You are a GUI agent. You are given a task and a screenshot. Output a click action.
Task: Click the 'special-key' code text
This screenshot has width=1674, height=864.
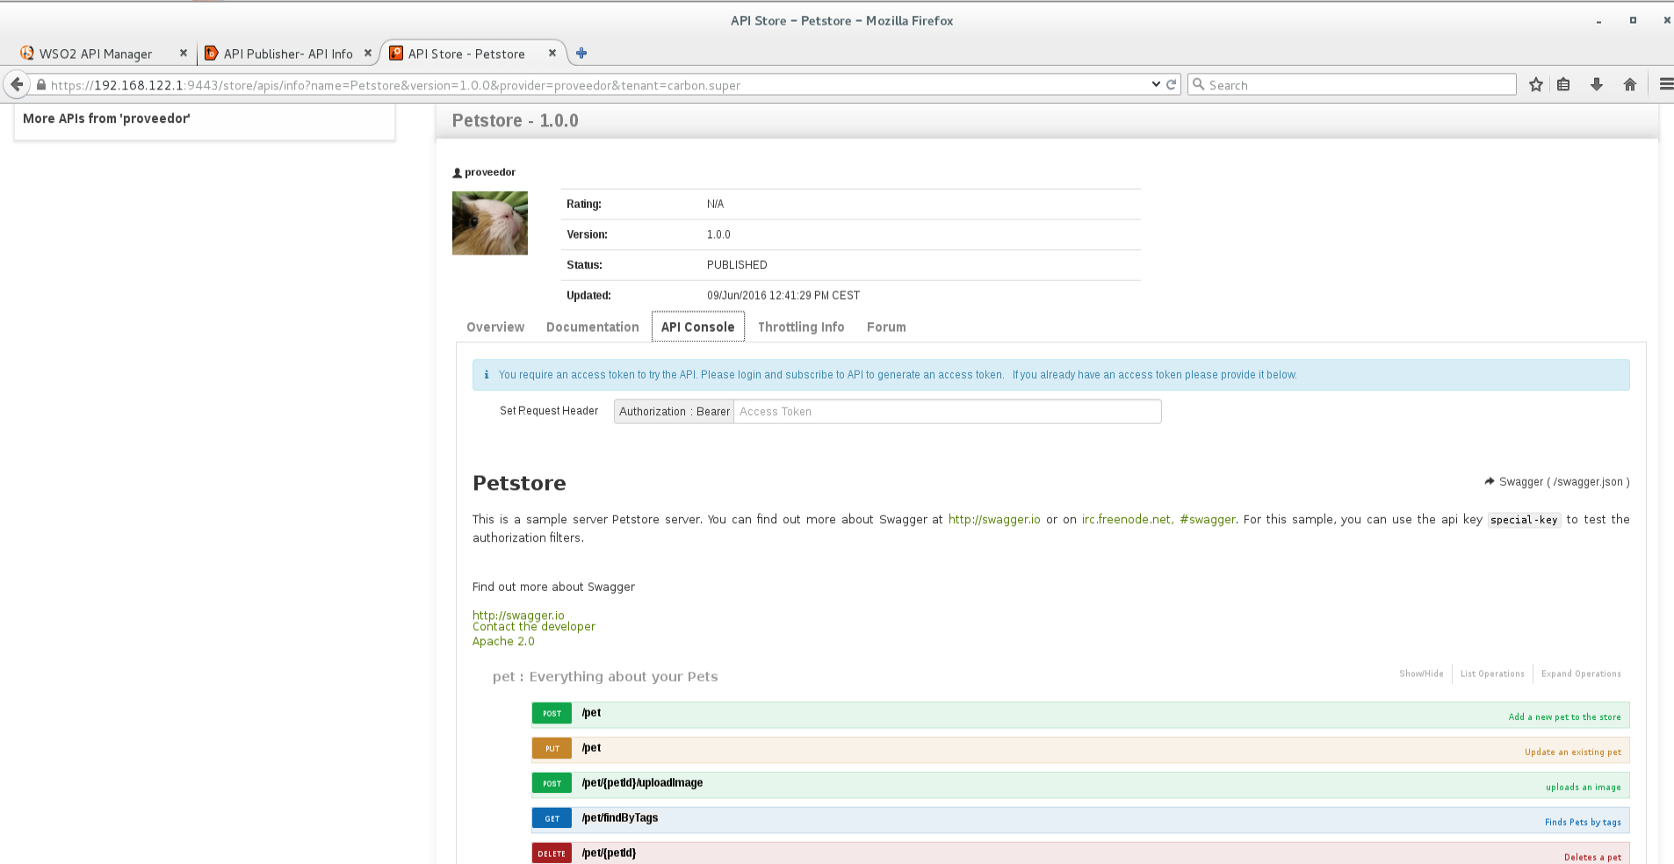click(1524, 520)
